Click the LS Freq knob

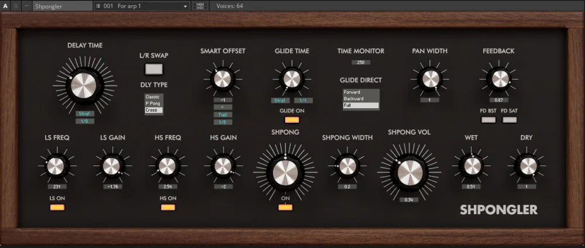(57, 166)
